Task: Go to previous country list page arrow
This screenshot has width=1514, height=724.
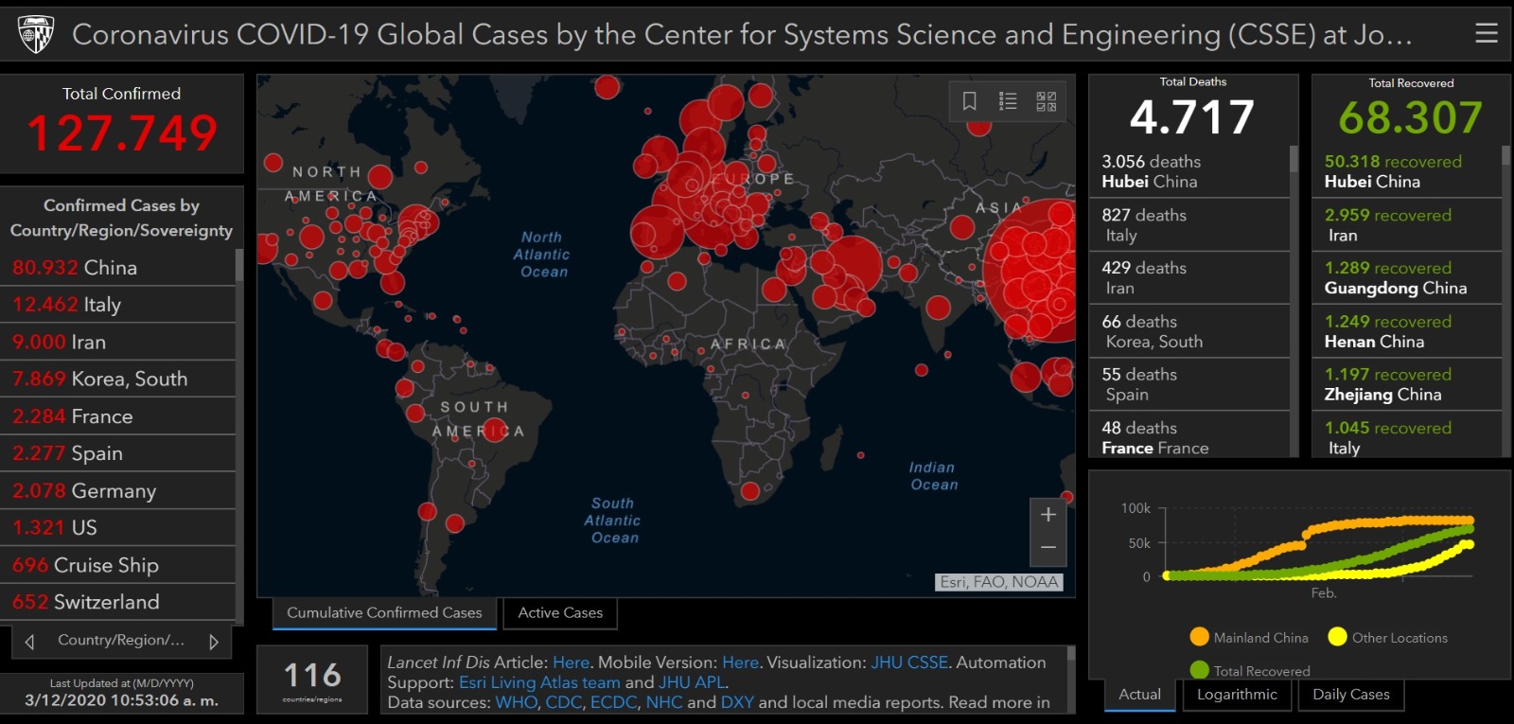Action: point(29,642)
